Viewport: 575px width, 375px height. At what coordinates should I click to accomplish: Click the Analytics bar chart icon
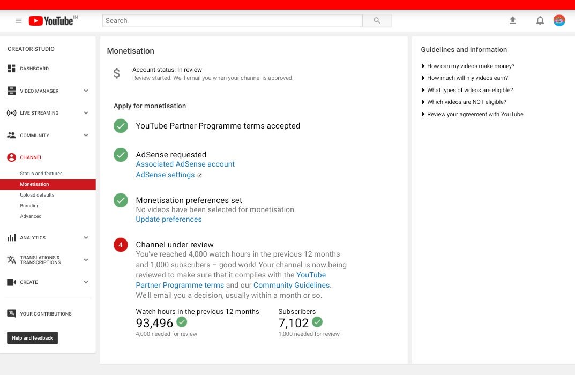click(x=12, y=238)
